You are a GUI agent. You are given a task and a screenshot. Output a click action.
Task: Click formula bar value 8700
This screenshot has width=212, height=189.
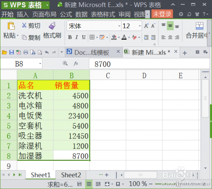point(102,64)
